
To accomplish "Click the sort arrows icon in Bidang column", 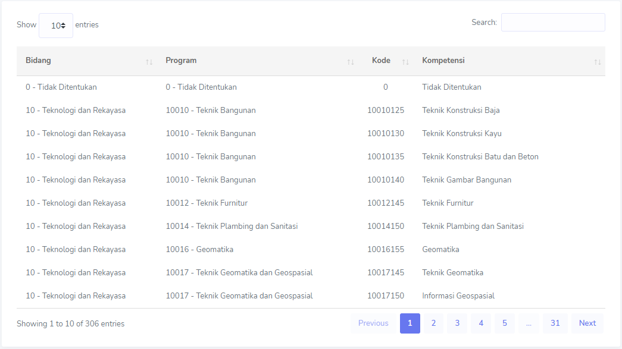I will (149, 62).
